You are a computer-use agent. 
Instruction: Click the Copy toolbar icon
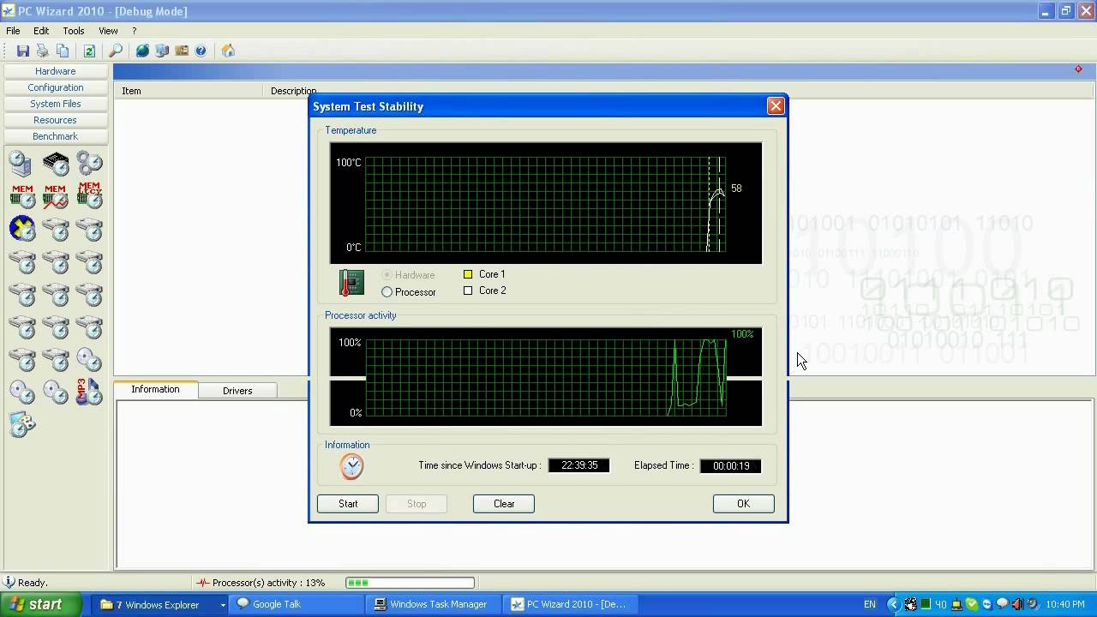point(63,51)
